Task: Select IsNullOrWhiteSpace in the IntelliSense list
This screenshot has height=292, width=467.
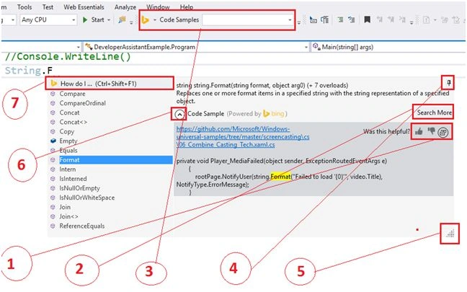Action: click(x=87, y=198)
